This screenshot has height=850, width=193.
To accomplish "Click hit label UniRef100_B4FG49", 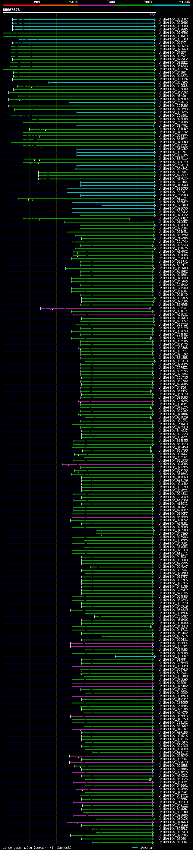I will click(173, 185).
